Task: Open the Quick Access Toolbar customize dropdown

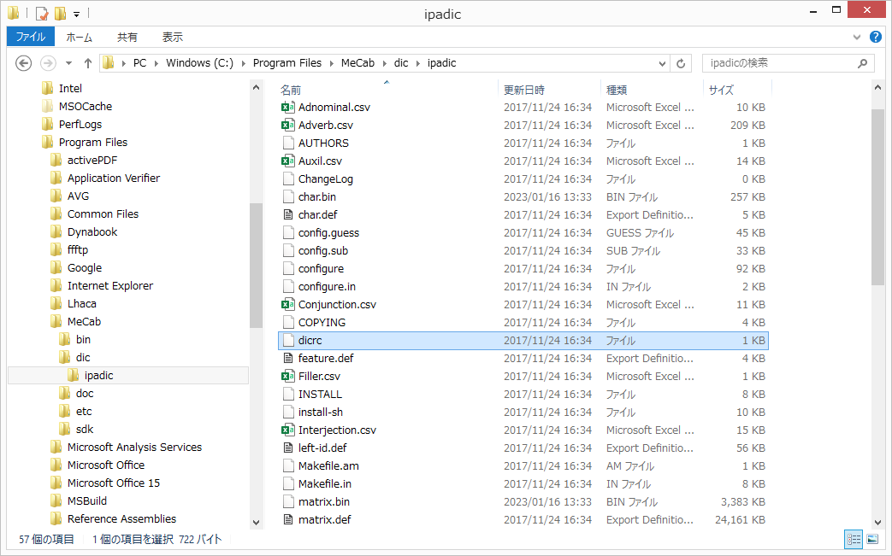Action: (76, 15)
